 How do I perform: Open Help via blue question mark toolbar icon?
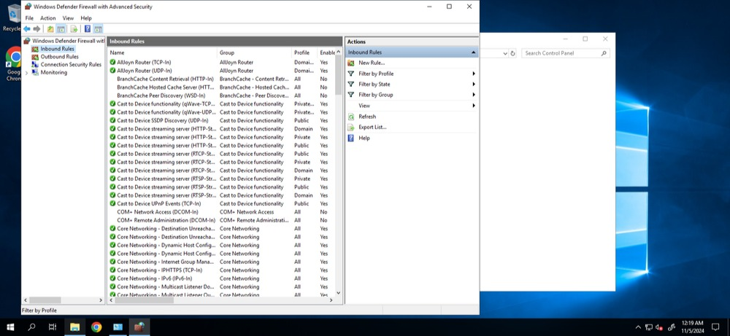coord(88,29)
